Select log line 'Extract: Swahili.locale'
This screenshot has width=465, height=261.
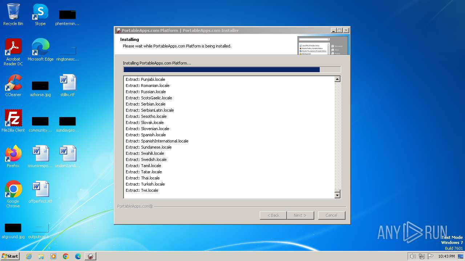pyautogui.click(x=145, y=153)
